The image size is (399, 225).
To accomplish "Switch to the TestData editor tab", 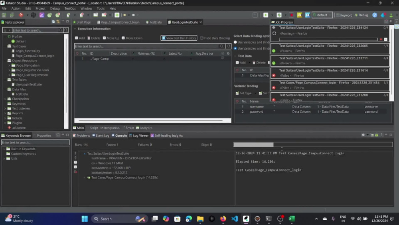I will pyautogui.click(x=154, y=22).
